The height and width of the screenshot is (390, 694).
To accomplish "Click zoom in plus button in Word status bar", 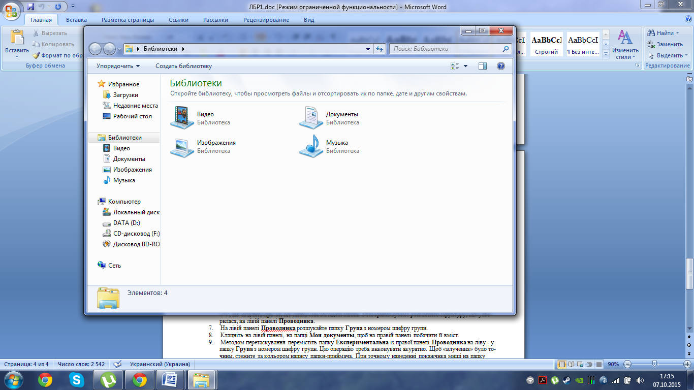I will [x=686, y=364].
